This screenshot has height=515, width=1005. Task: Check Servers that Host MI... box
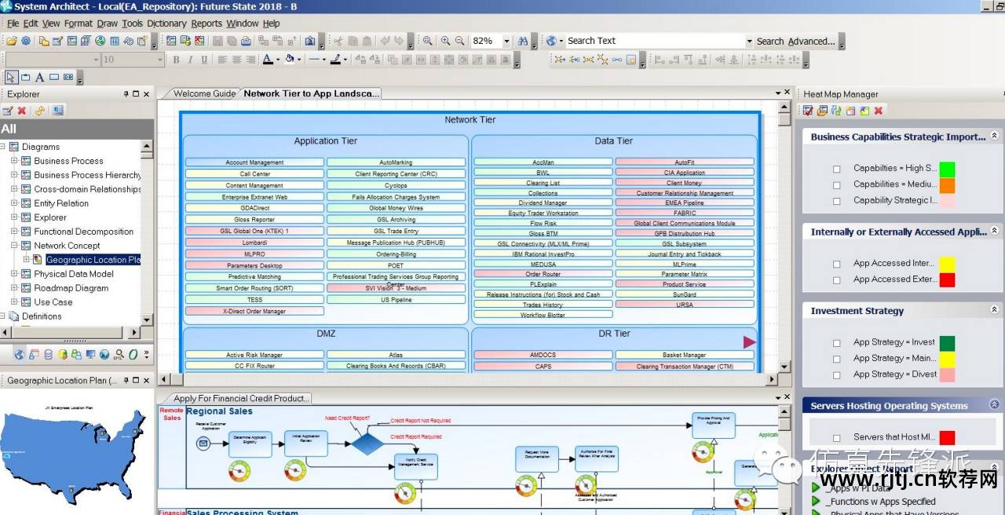click(836, 438)
